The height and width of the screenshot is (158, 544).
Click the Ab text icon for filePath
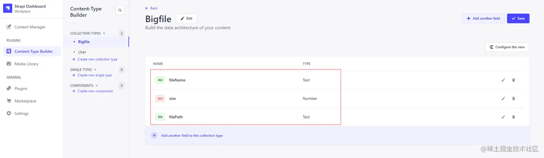point(160,117)
